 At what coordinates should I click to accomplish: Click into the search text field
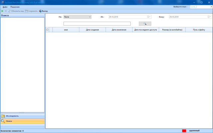tap(97, 24)
